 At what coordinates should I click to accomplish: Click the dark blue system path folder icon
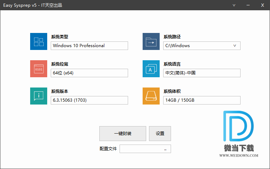coord(151,41)
